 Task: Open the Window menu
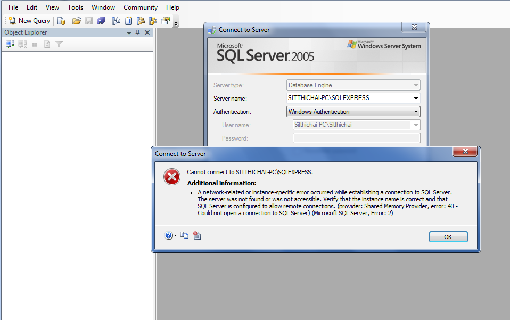pos(103,7)
